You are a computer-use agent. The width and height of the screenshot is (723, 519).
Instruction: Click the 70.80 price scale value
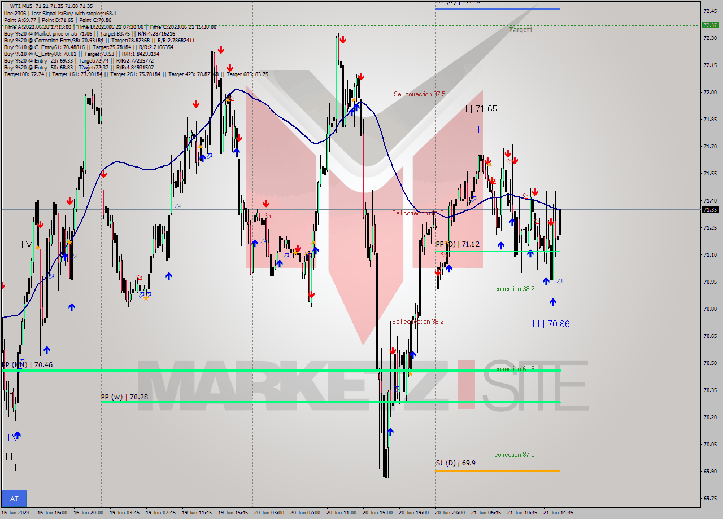click(710, 309)
